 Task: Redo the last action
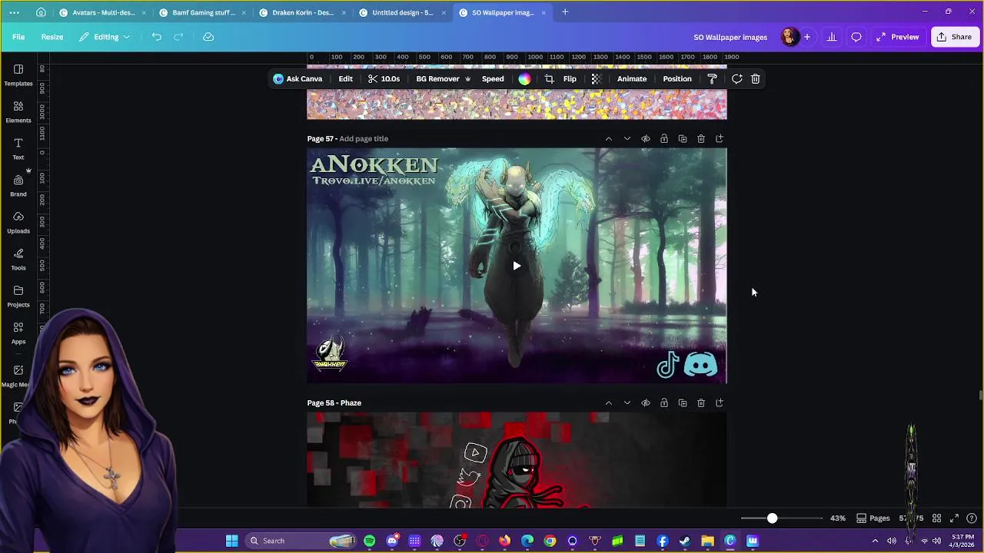178,37
